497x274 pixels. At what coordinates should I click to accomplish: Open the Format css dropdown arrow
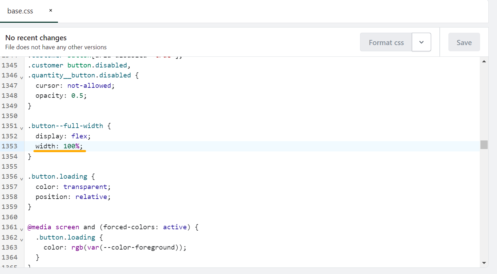pyautogui.click(x=421, y=42)
